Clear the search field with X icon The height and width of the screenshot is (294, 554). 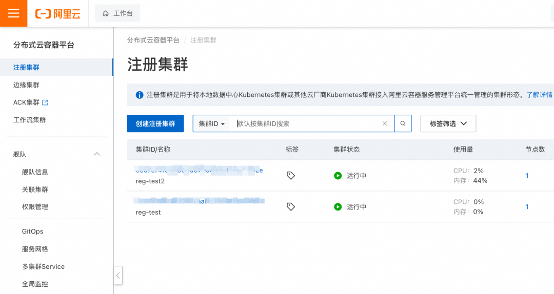point(385,123)
